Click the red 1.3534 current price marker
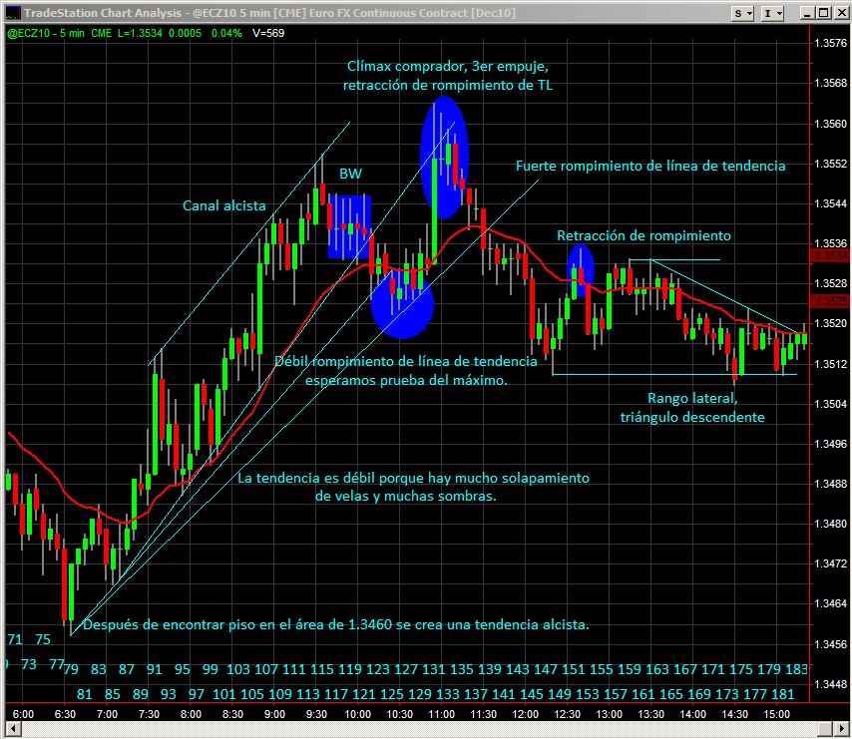The height and width of the screenshot is (739, 852). (x=830, y=255)
